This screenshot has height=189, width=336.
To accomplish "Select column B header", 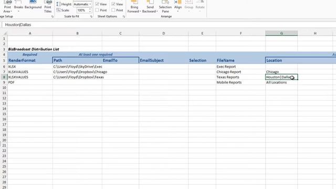I will [77, 33].
